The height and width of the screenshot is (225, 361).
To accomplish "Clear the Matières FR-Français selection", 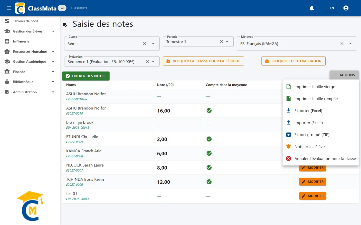I will click(x=342, y=43).
